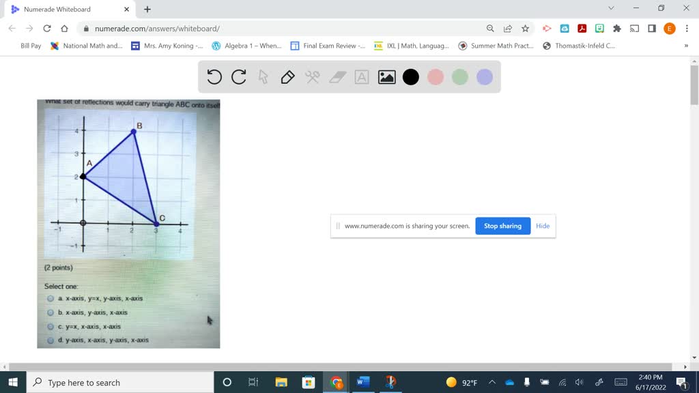699x393 pixels.
Task: Open the tools wrench icon
Action: click(x=313, y=77)
